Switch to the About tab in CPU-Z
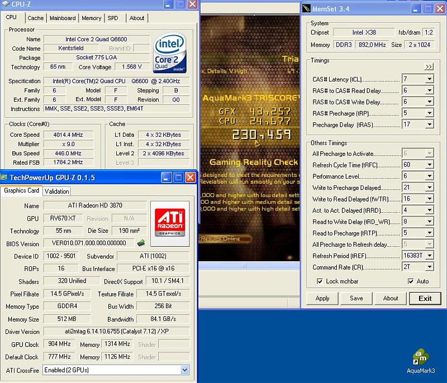 click(x=137, y=18)
